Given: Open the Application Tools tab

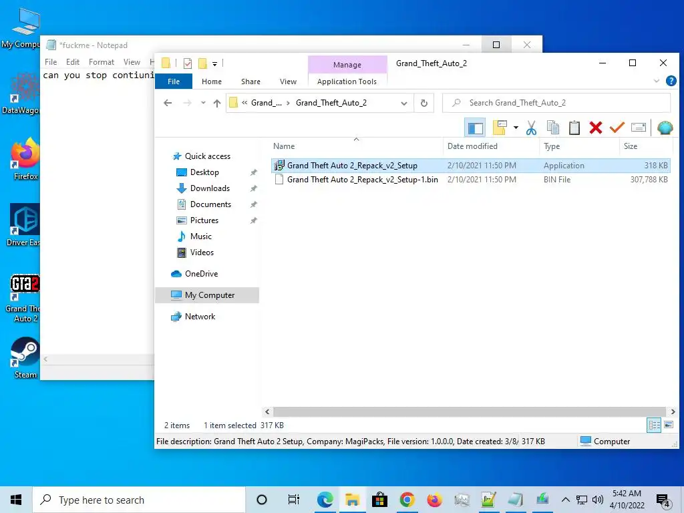Looking at the screenshot, I should pos(347,81).
